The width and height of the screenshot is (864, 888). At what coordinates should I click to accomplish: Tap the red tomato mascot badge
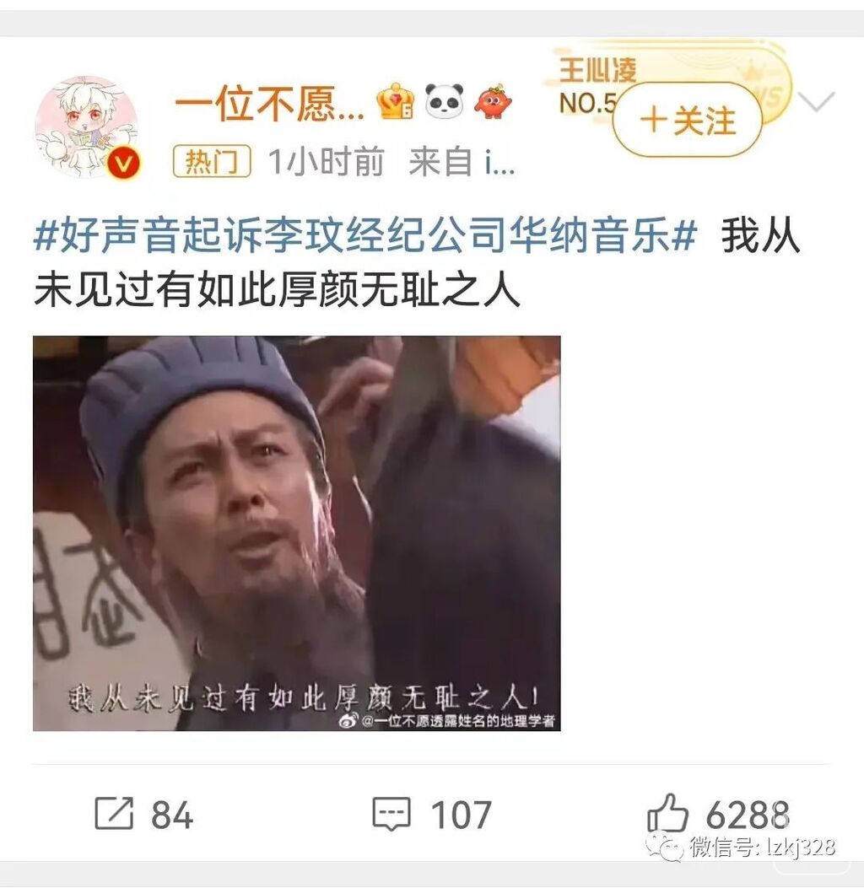[493, 102]
